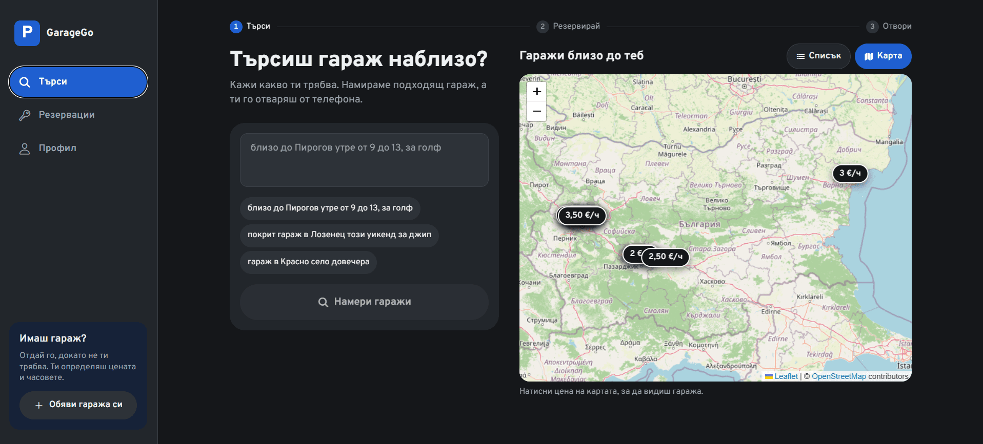Screen dimensions: 983x444
Task: Select the 2,50 €/ч map marker
Action: click(665, 257)
